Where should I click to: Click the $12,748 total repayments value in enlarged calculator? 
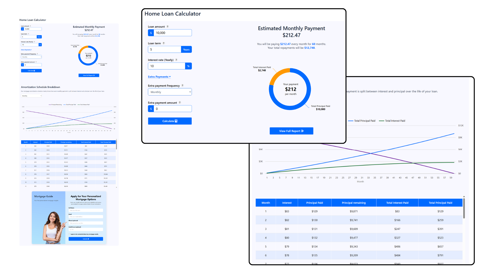click(x=309, y=48)
